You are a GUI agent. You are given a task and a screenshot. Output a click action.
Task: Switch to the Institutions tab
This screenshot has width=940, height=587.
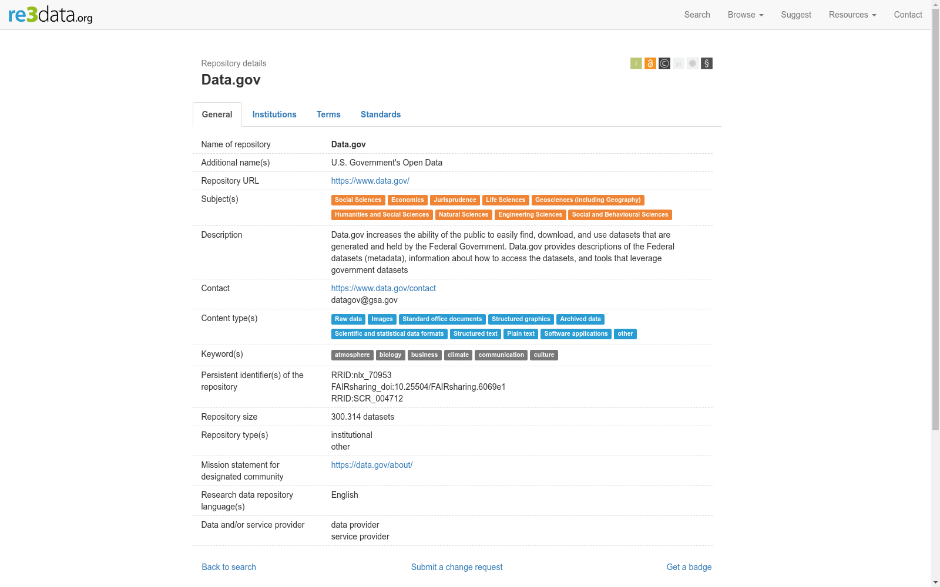274,114
